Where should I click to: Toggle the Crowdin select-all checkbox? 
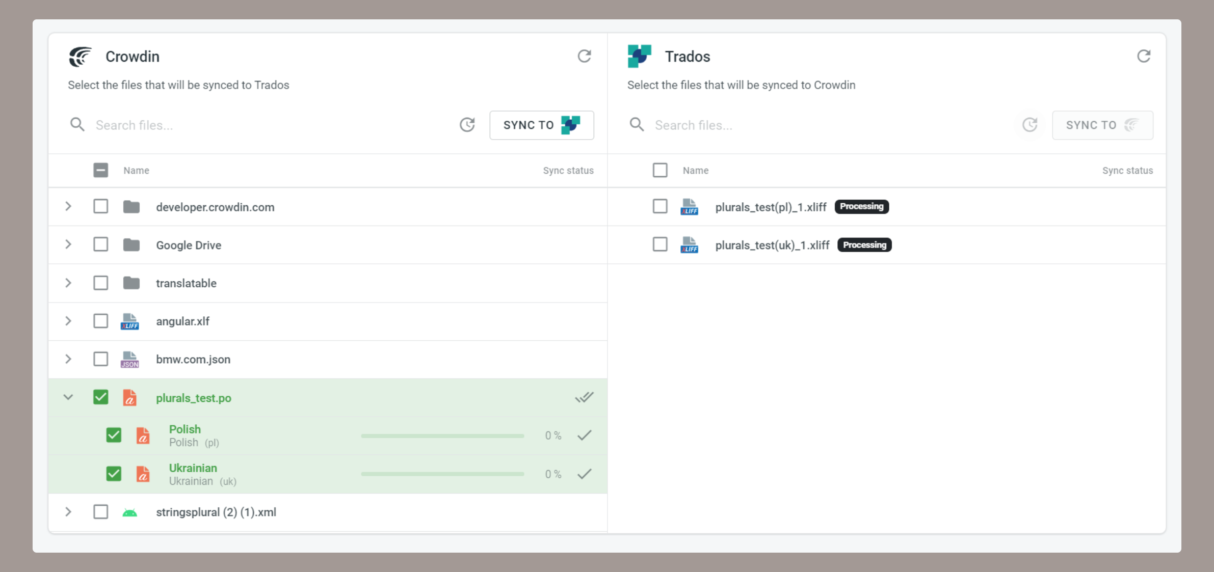(101, 170)
